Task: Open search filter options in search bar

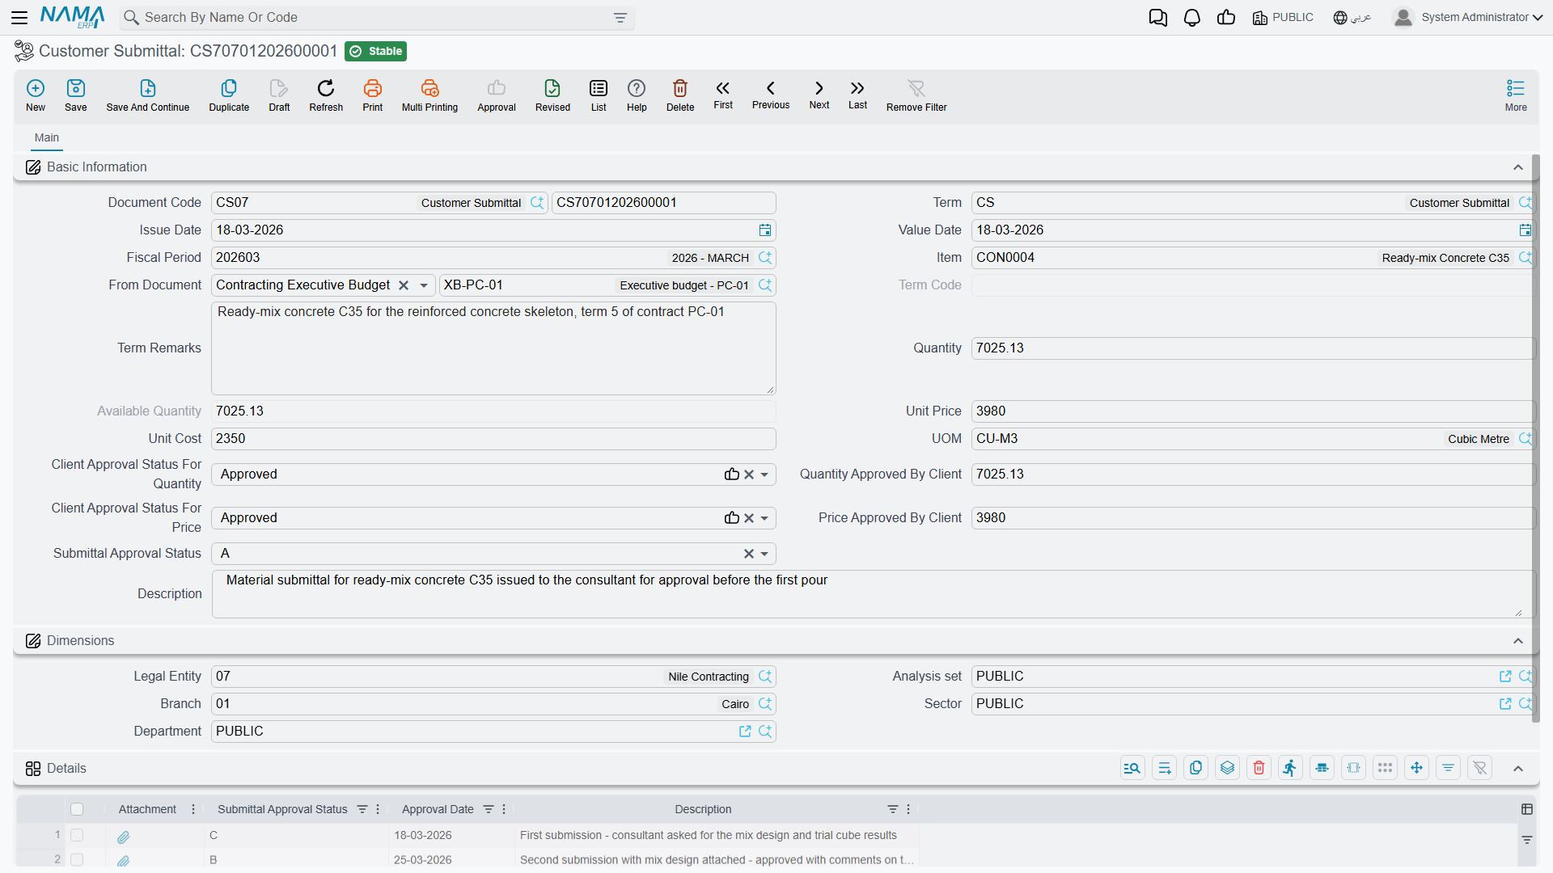Action: coord(620,18)
